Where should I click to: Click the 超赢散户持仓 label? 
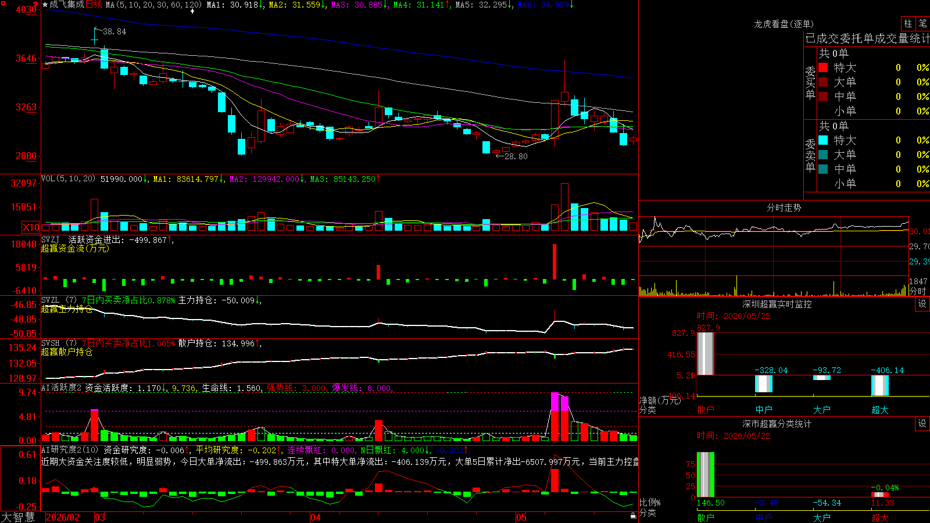point(67,352)
